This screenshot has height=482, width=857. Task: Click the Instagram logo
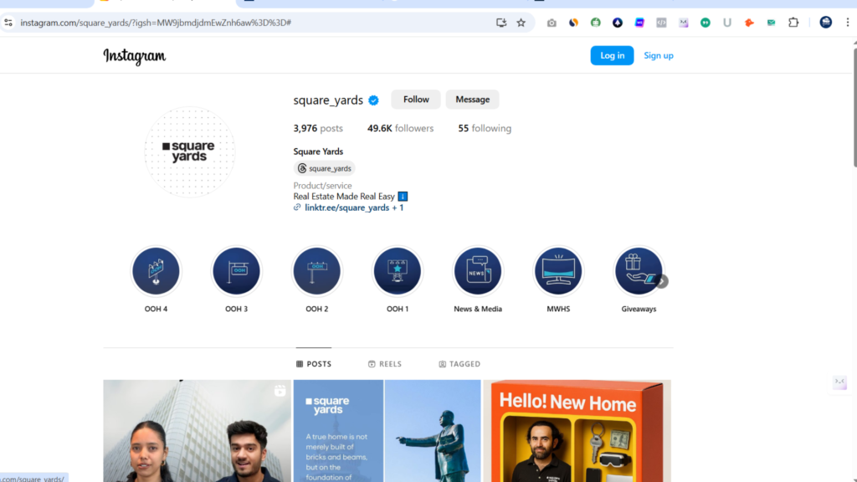tap(135, 56)
